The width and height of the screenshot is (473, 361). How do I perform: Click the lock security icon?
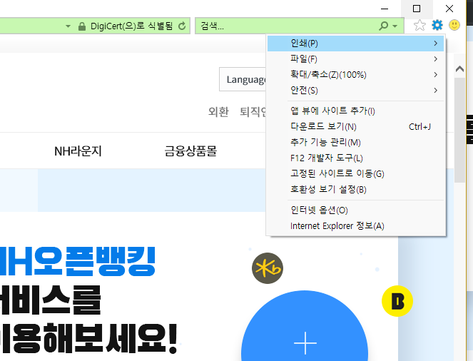pyautogui.click(x=82, y=26)
